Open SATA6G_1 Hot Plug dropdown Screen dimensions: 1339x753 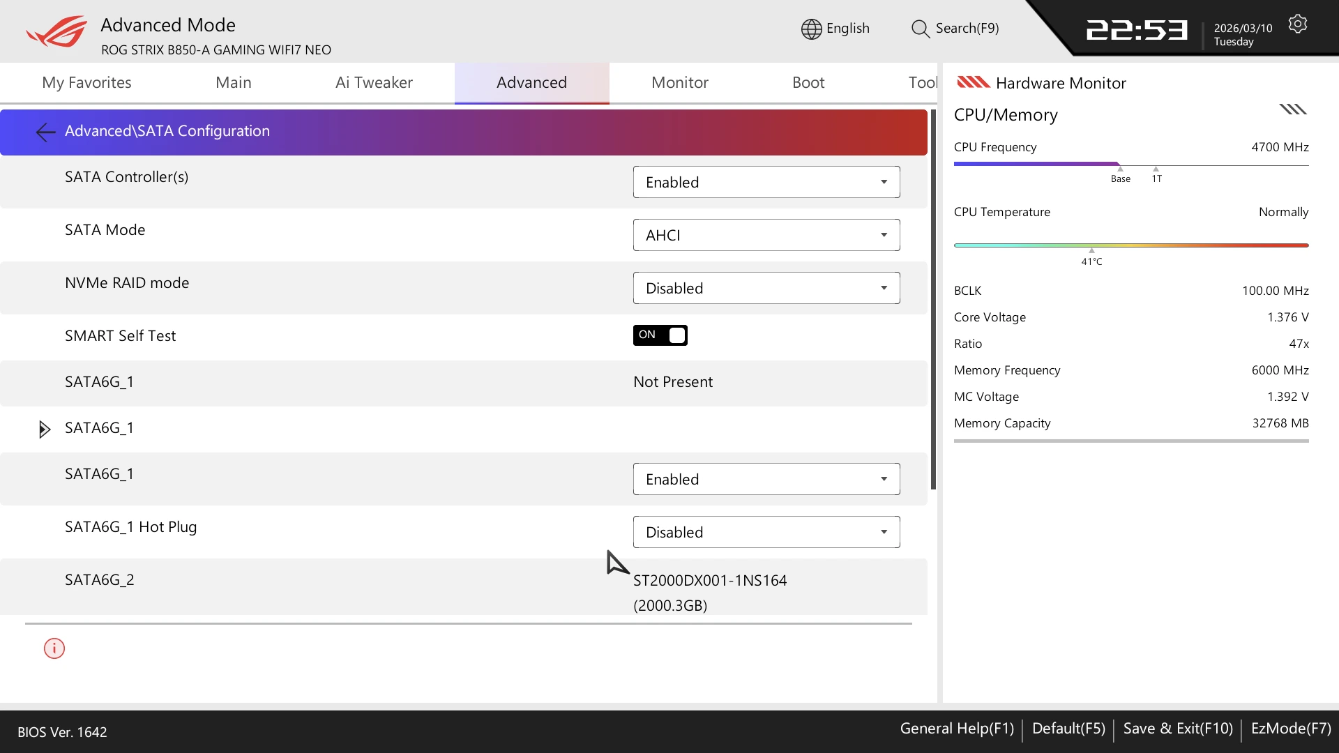[x=766, y=532]
